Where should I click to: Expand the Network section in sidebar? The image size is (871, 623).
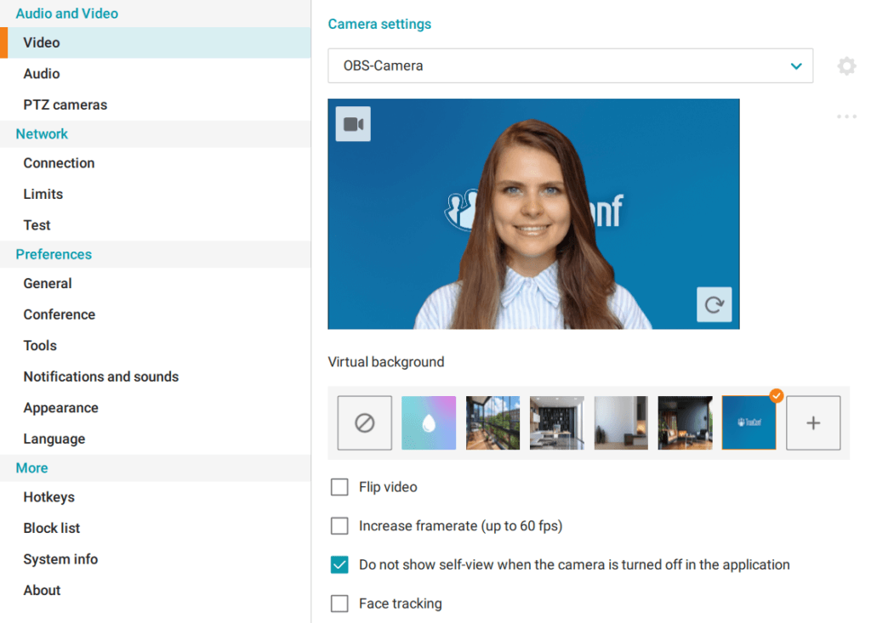[42, 133]
